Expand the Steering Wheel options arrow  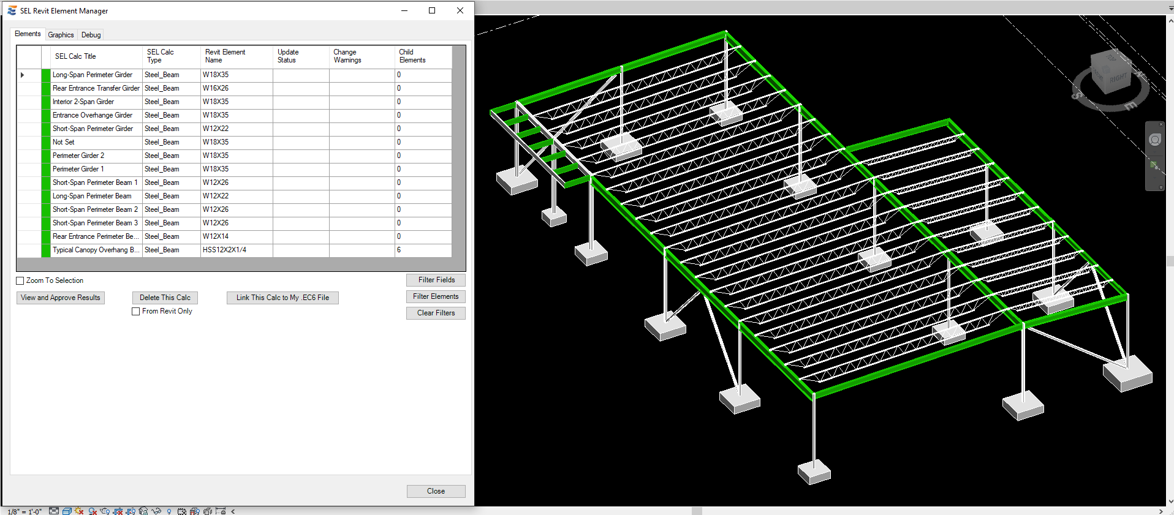[x=1154, y=152]
